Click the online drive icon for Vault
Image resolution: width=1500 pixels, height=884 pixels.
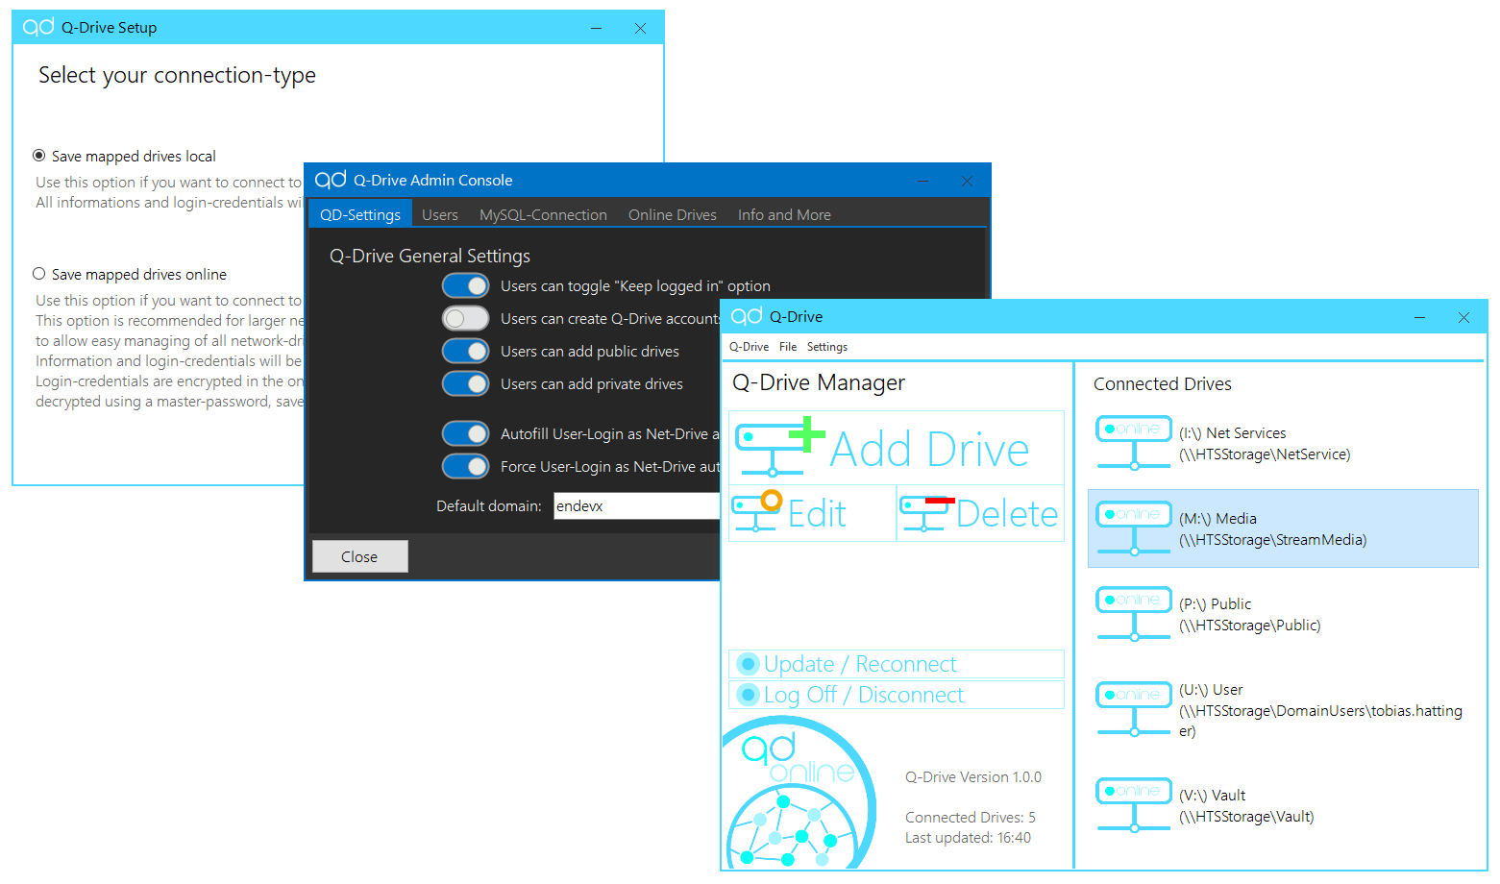1134,805
